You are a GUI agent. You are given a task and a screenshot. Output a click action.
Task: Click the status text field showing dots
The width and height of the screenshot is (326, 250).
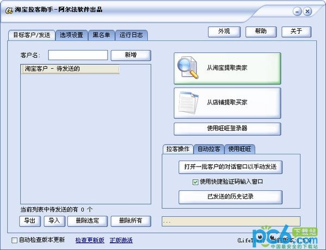tap(231, 221)
